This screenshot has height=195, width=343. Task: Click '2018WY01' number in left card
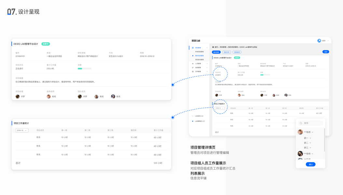20,56
